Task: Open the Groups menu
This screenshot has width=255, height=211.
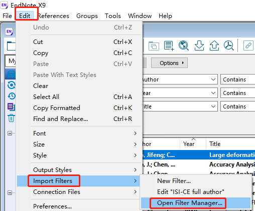Action: click(x=87, y=16)
